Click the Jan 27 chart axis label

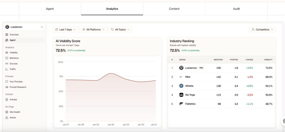pyautogui.click(x=66, y=125)
